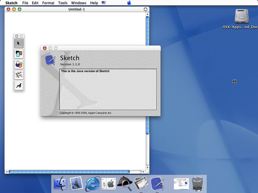Click the tool palette's right title button
This screenshot has width=258, height=193.
pos(21,36)
